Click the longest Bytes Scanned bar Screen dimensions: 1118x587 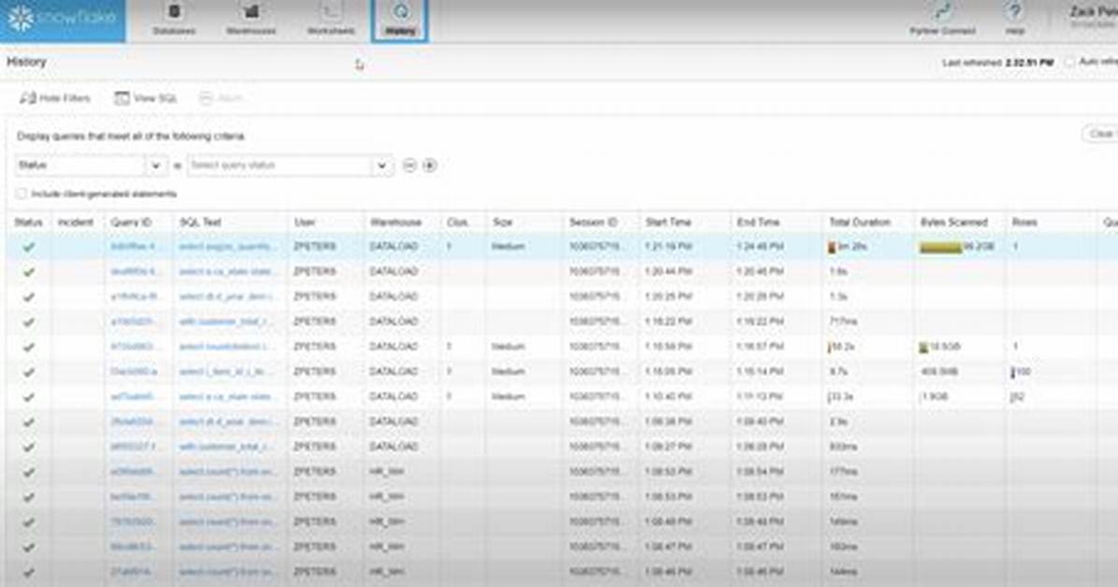coord(941,247)
